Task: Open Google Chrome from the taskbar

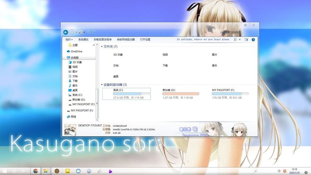Action: point(36,171)
